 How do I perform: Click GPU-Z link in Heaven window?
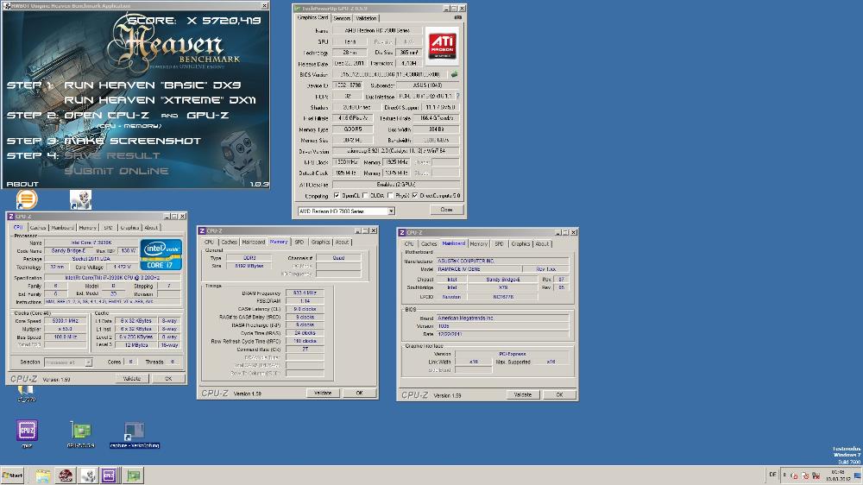point(207,115)
